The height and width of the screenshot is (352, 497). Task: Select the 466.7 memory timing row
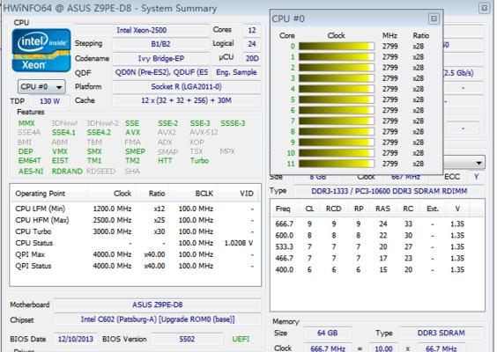tap(377, 259)
